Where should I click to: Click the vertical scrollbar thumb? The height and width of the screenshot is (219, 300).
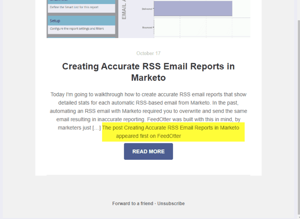click(299, 115)
